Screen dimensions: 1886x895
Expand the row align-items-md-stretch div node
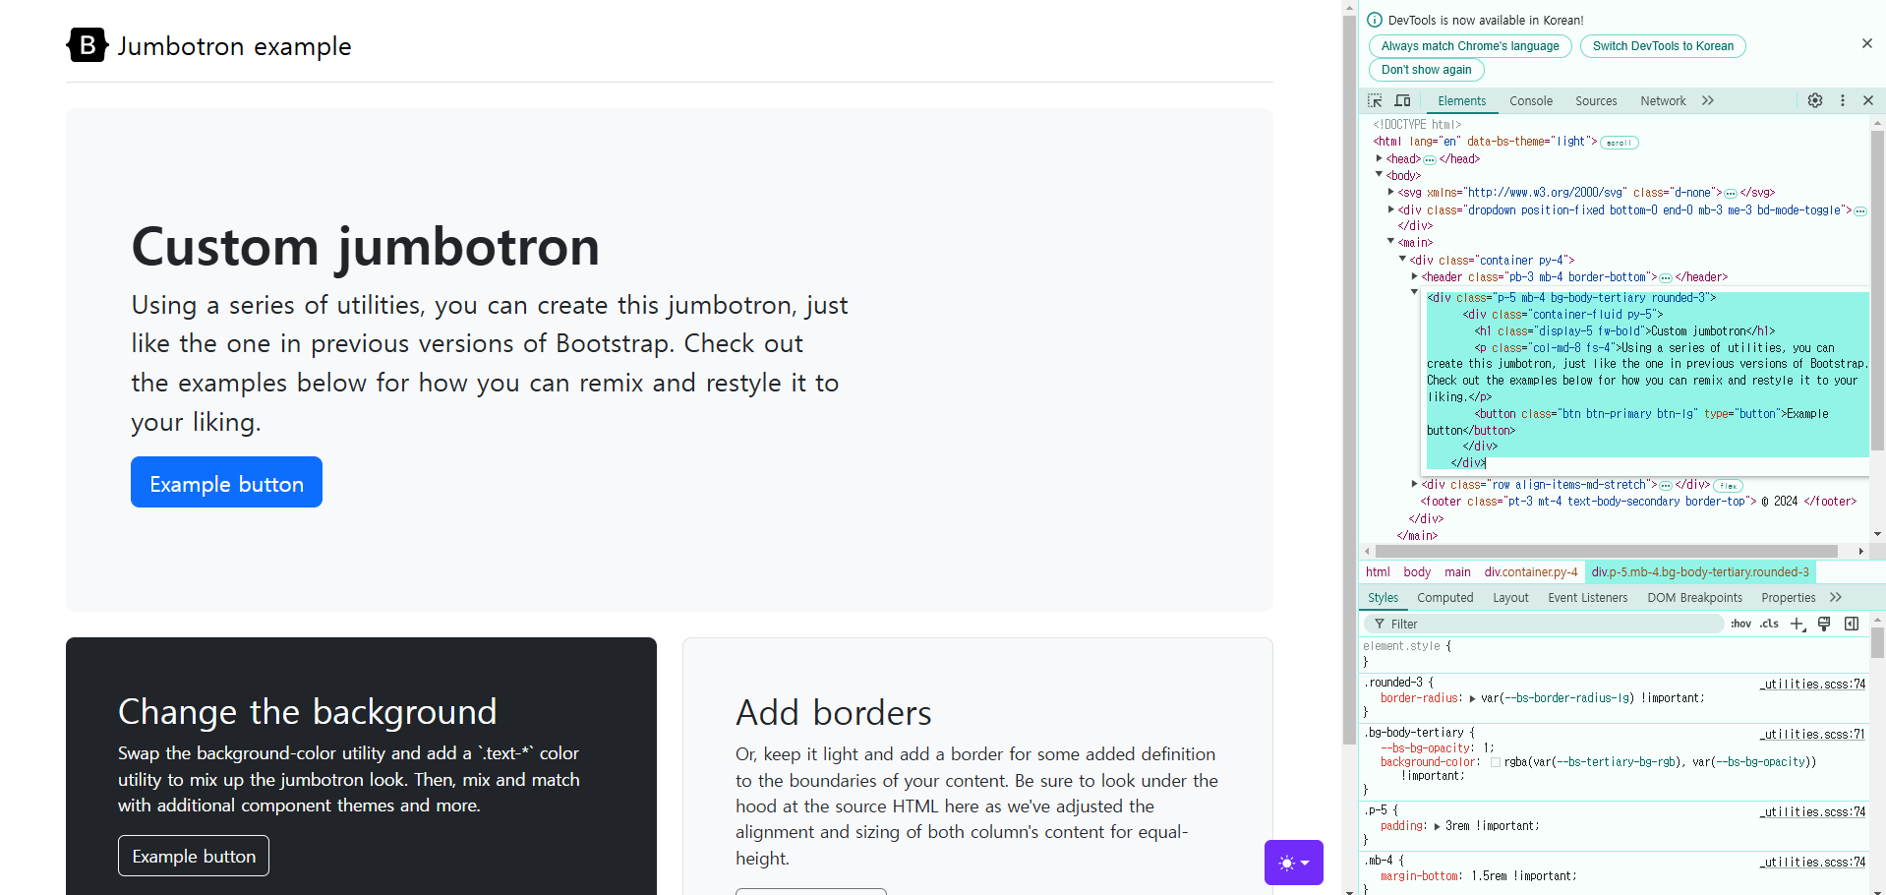point(1414,484)
